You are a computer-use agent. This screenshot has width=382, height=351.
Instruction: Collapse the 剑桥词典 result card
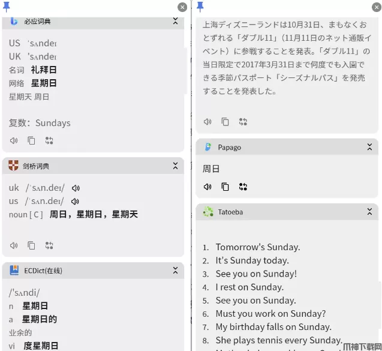click(175, 166)
